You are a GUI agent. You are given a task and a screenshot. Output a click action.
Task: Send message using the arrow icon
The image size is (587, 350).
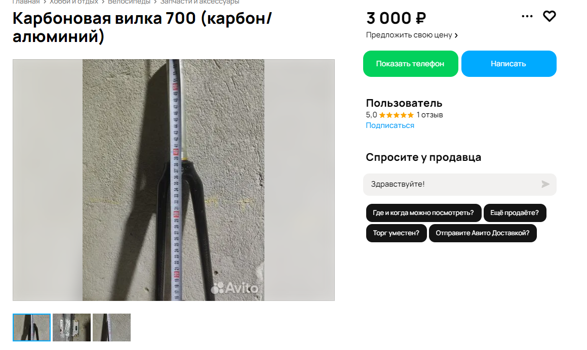(x=545, y=184)
